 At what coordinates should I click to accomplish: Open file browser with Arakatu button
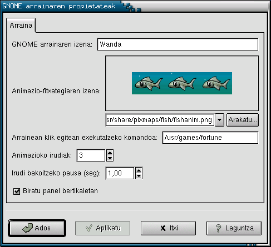243,120
